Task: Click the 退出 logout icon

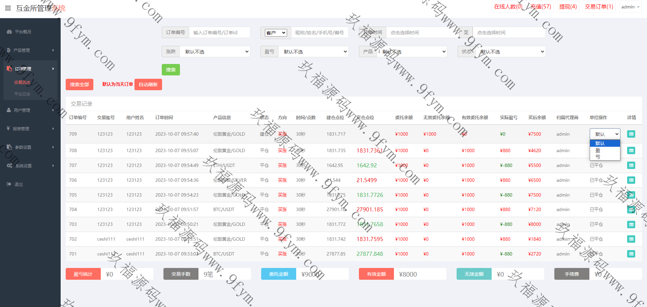Action: 9,184
